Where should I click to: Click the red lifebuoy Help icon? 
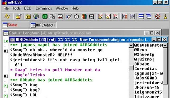[158, 17]
